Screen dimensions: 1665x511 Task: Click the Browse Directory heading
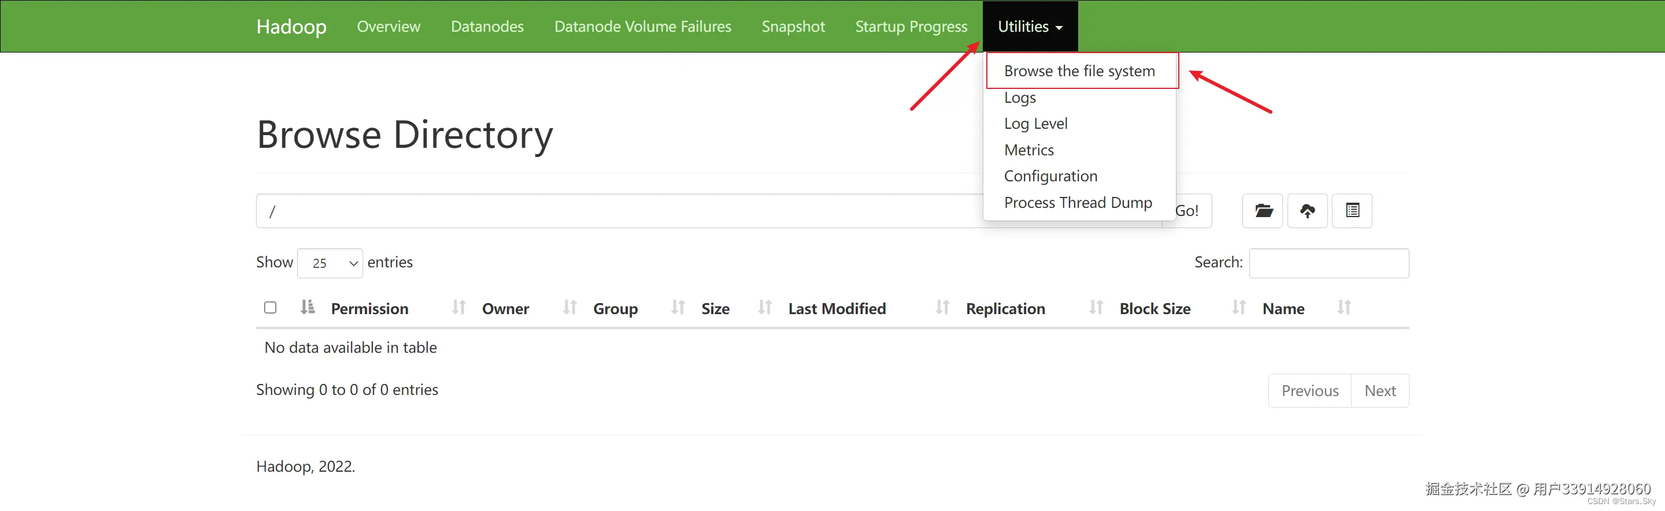pos(405,135)
